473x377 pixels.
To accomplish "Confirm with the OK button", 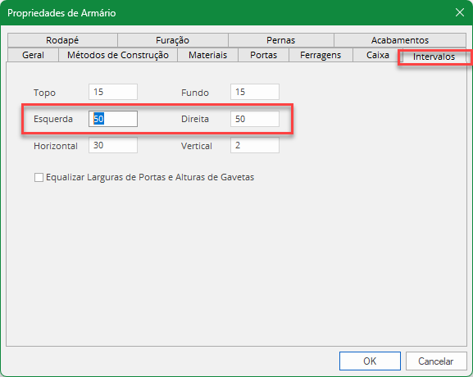I will tap(370, 361).
